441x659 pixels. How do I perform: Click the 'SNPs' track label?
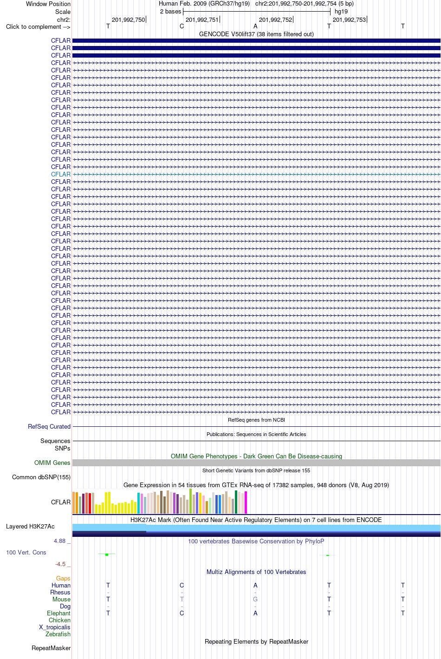pos(62,448)
